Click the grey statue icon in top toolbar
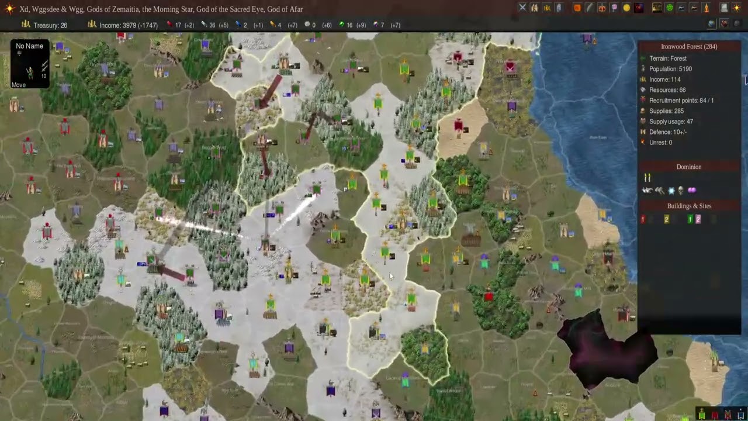This screenshot has height=421, width=748. point(559,8)
